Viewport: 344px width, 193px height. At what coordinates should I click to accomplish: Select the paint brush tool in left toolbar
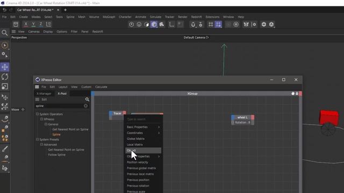(x=5, y=149)
